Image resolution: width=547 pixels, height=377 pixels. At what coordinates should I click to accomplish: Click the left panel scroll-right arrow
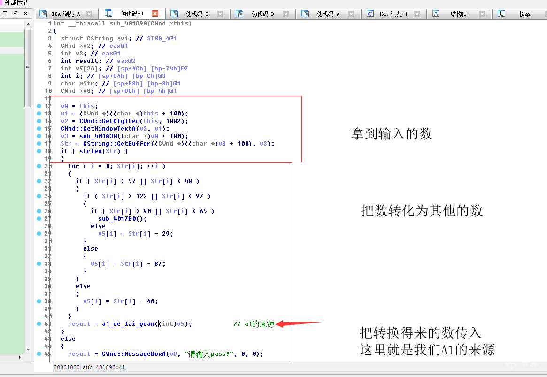20,357
